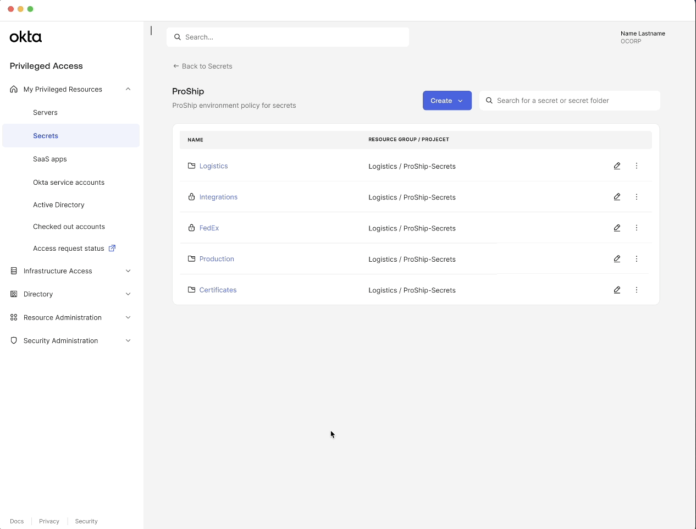Edit the Certificates folder with pencil icon
Image resolution: width=696 pixels, height=529 pixels.
pyautogui.click(x=617, y=290)
